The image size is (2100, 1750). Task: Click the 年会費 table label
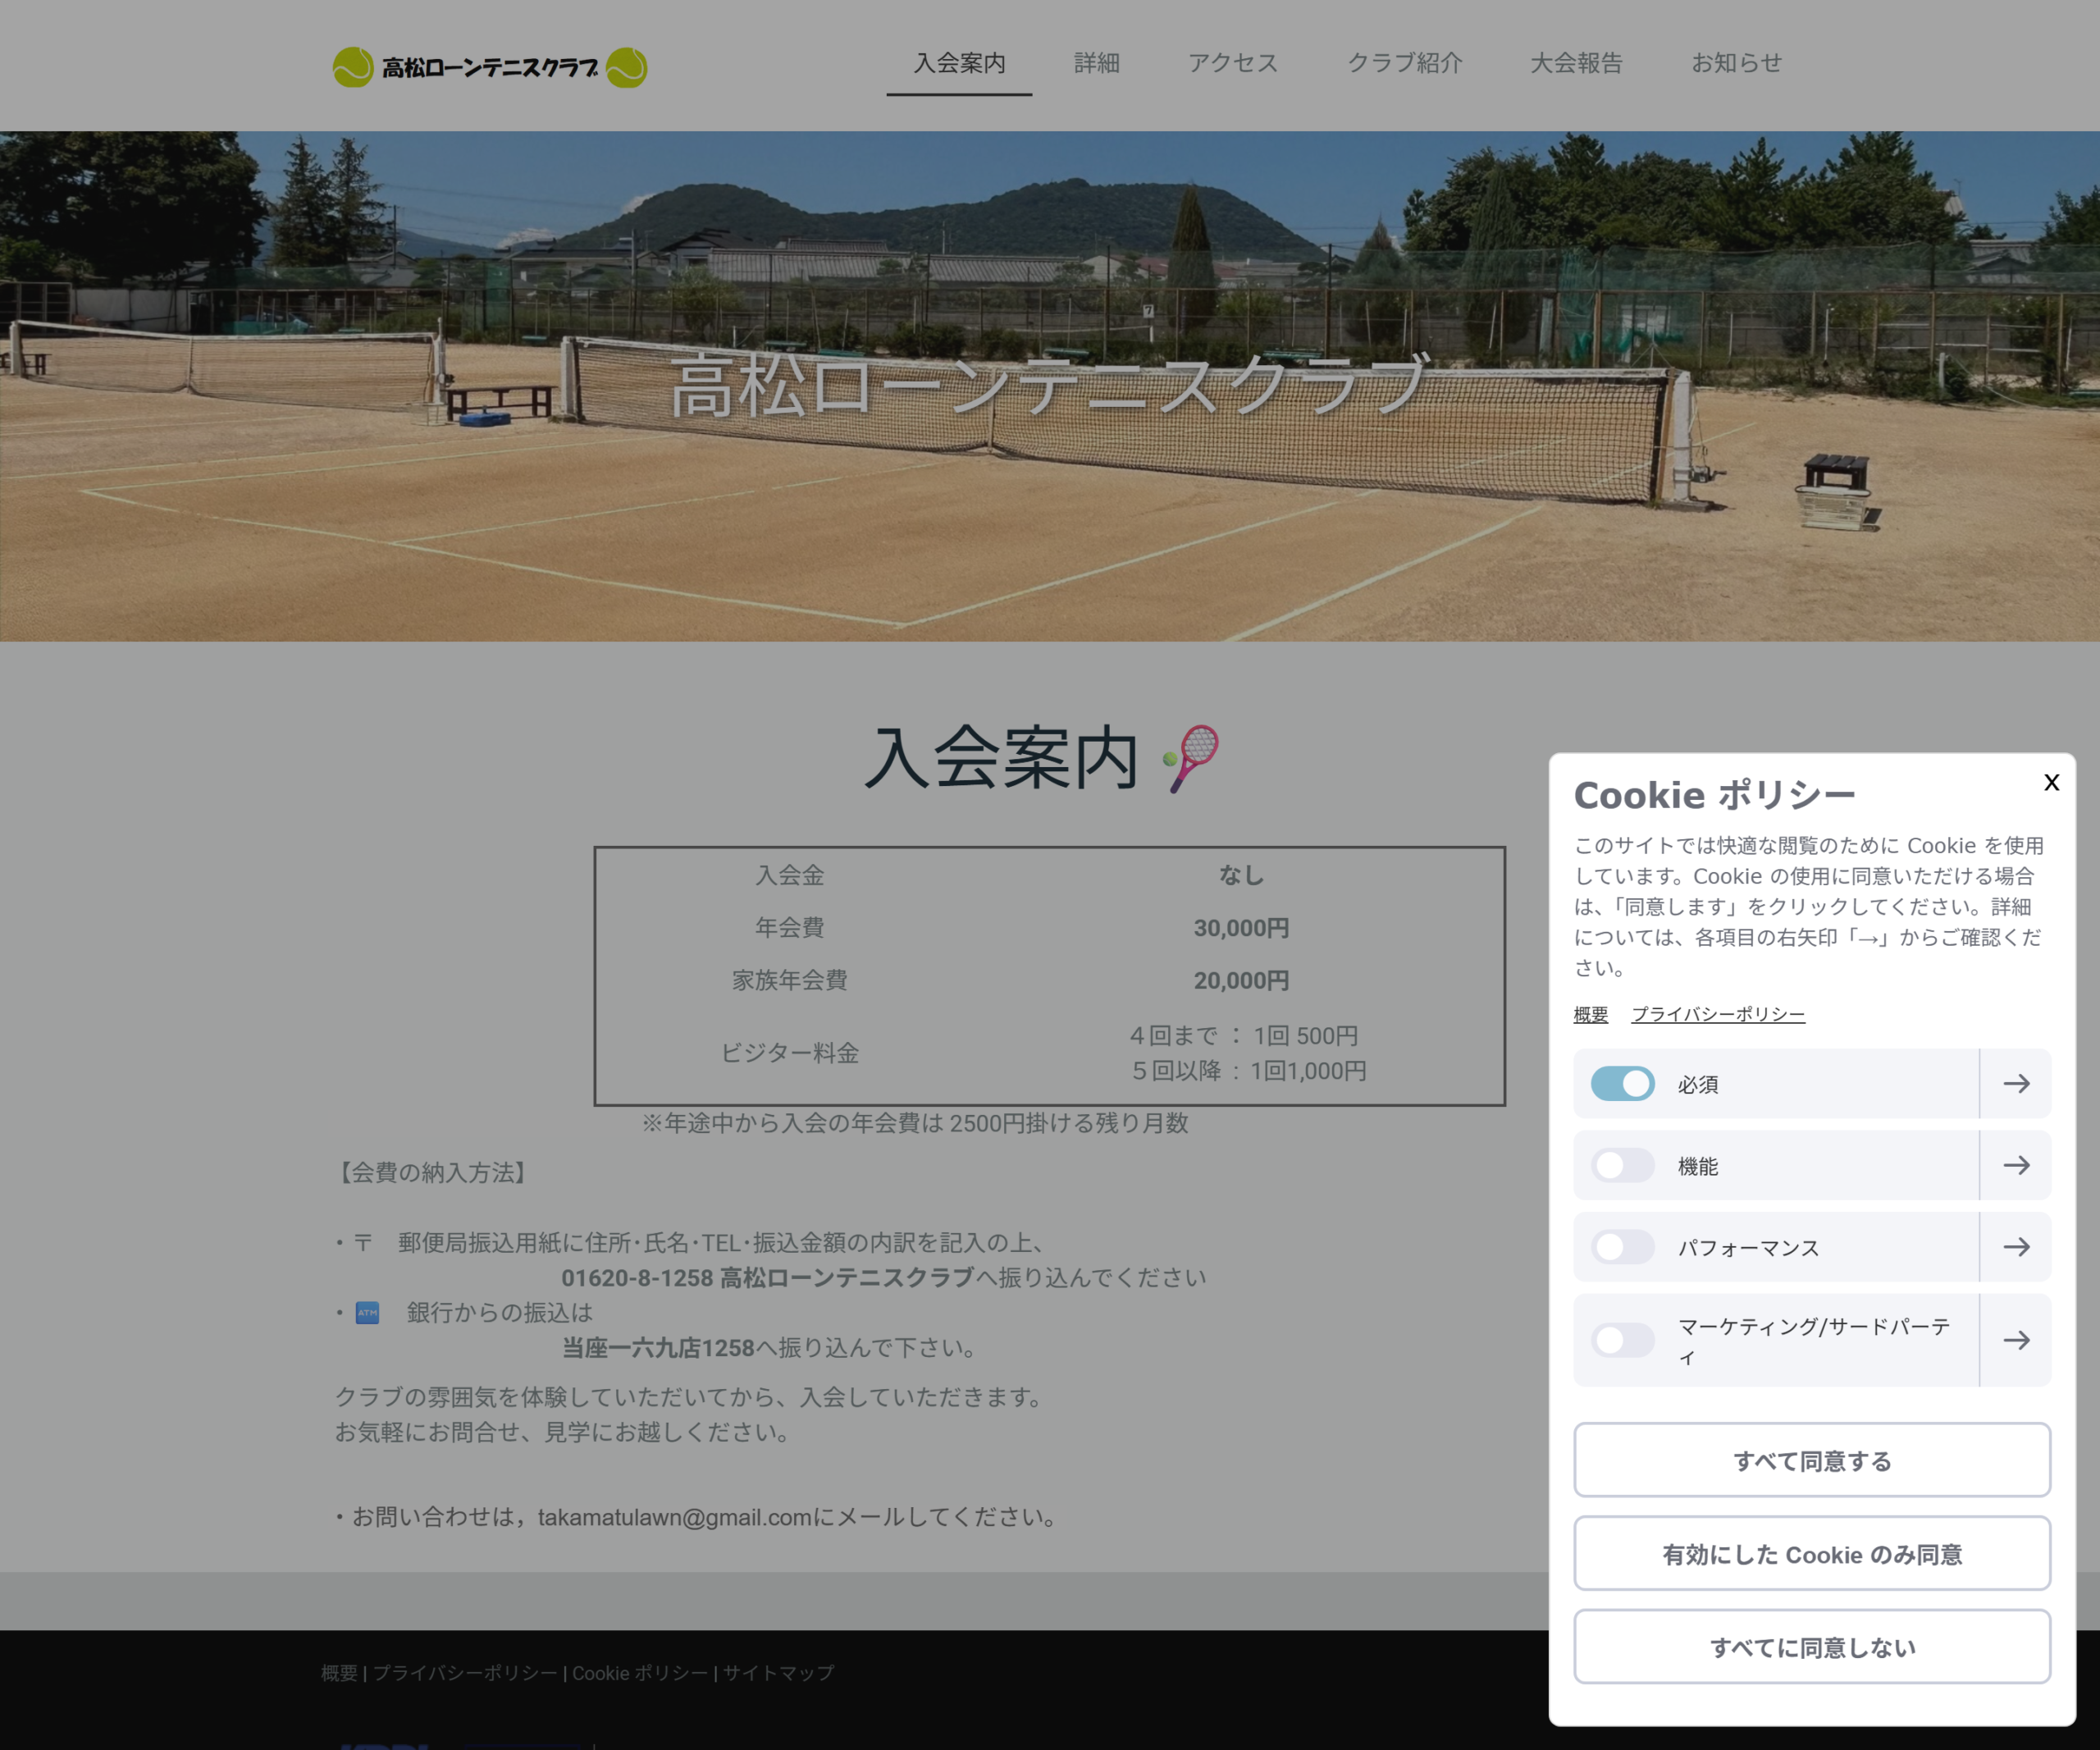789,927
